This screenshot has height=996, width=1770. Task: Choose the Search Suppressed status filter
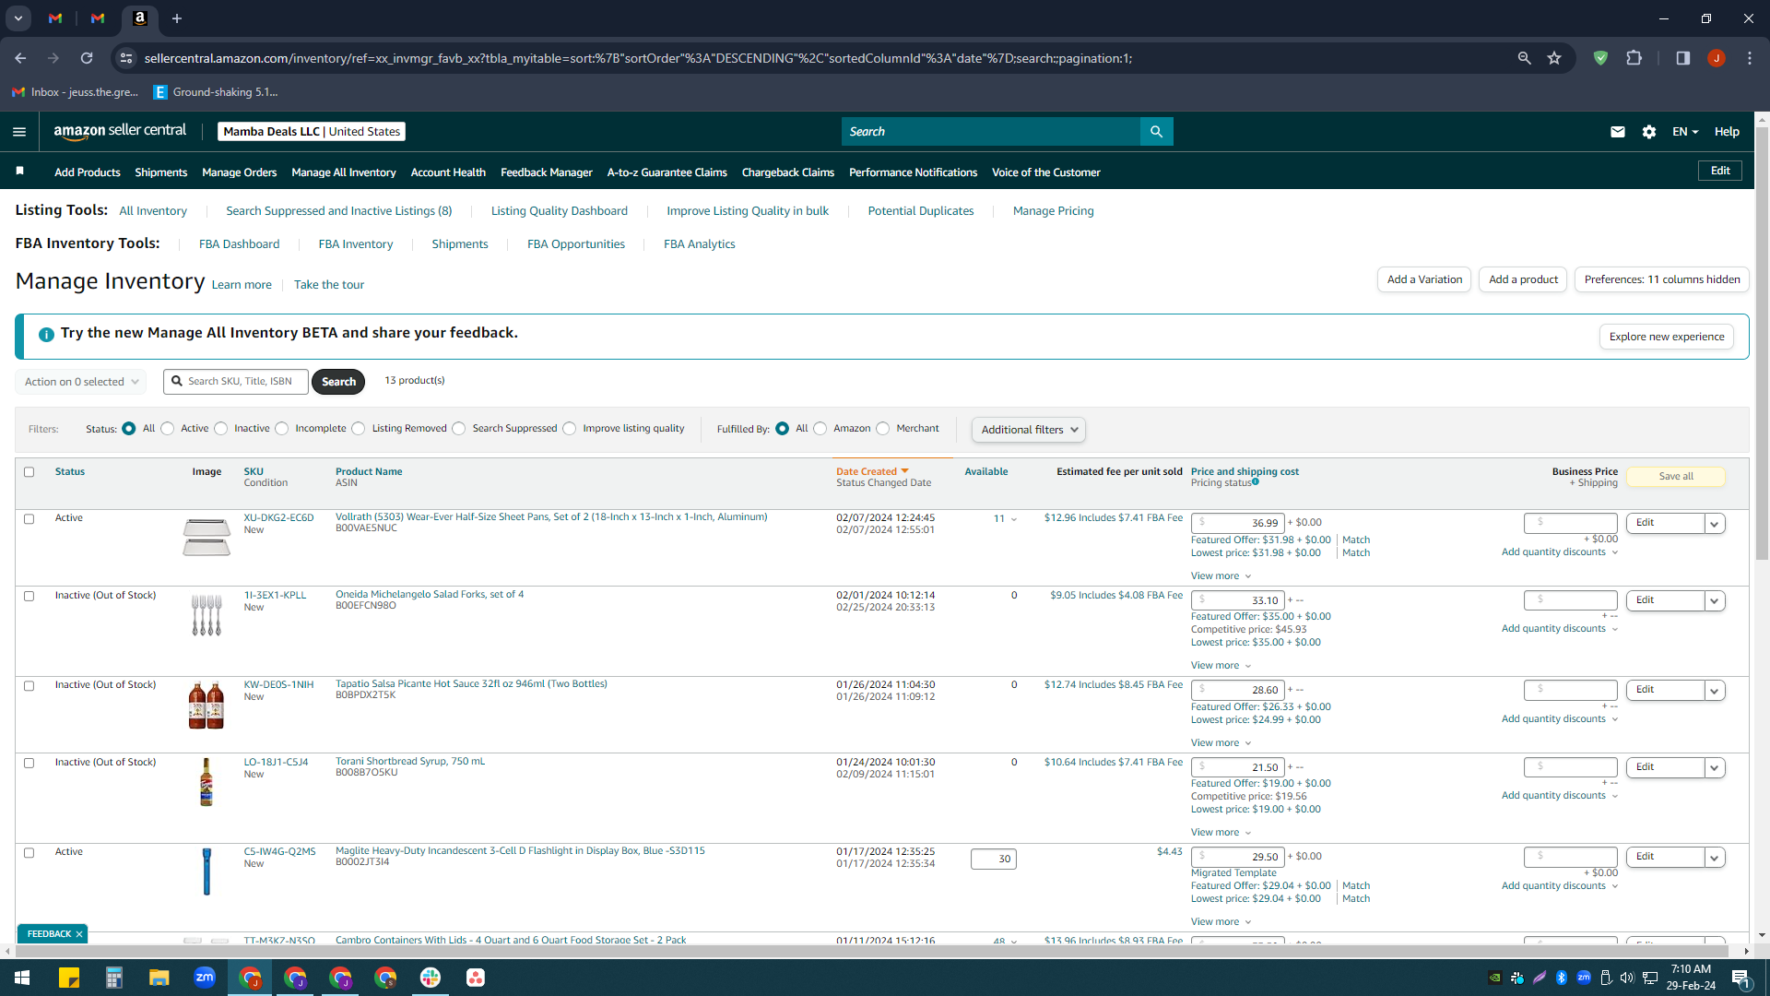click(x=459, y=429)
